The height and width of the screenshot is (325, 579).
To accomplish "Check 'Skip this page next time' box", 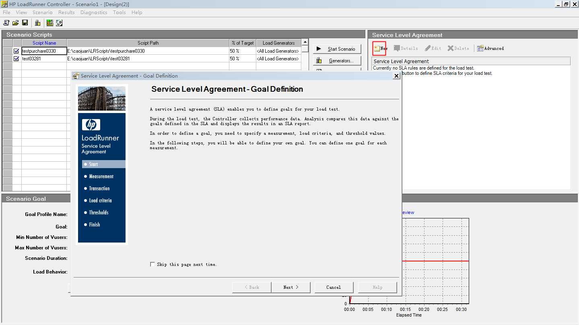I will [x=152, y=264].
